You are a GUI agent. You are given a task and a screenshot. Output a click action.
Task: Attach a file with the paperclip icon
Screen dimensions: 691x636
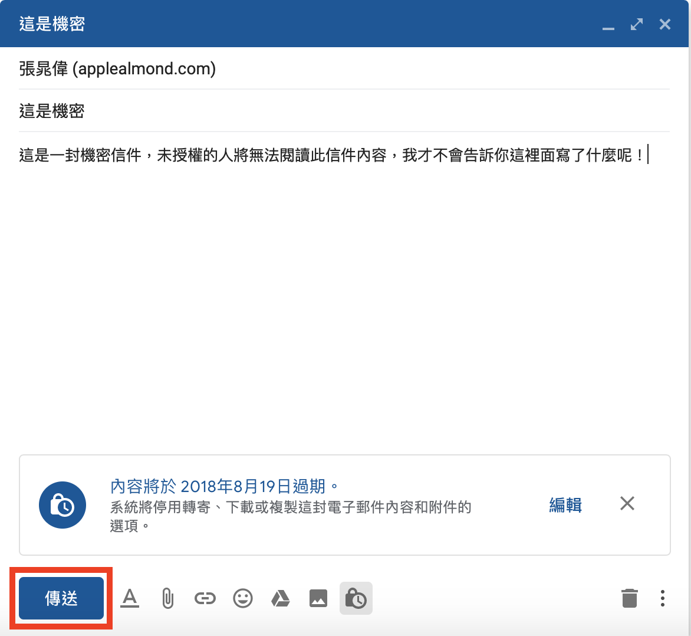[167, 598]
